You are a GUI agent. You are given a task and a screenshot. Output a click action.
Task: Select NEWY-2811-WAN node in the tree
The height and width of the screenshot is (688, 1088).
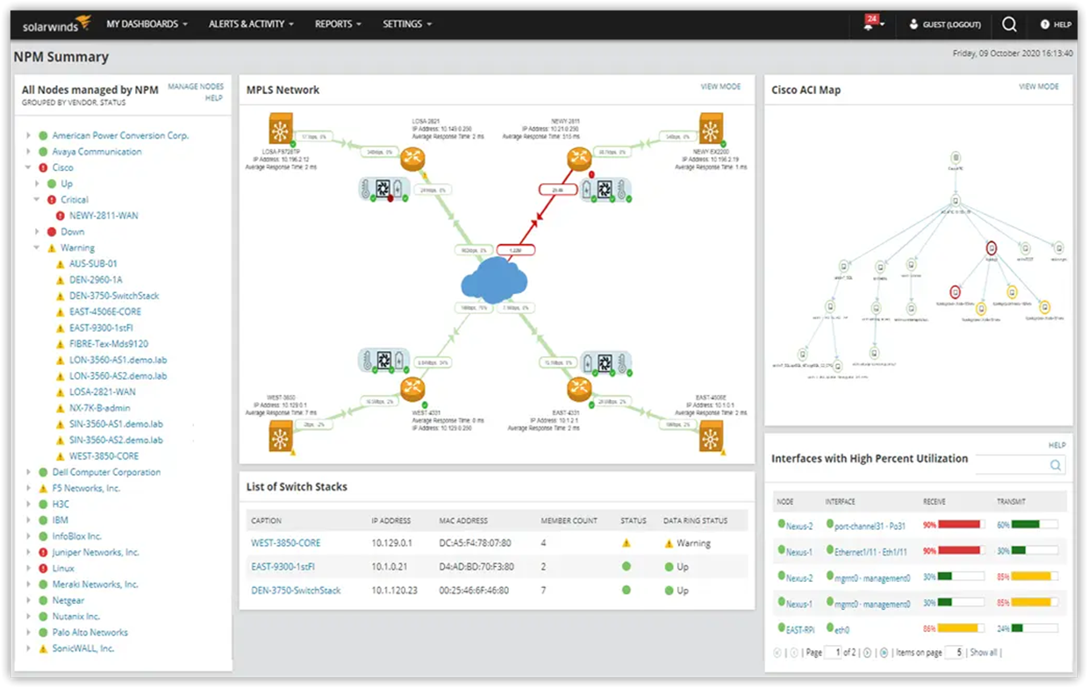104,216
